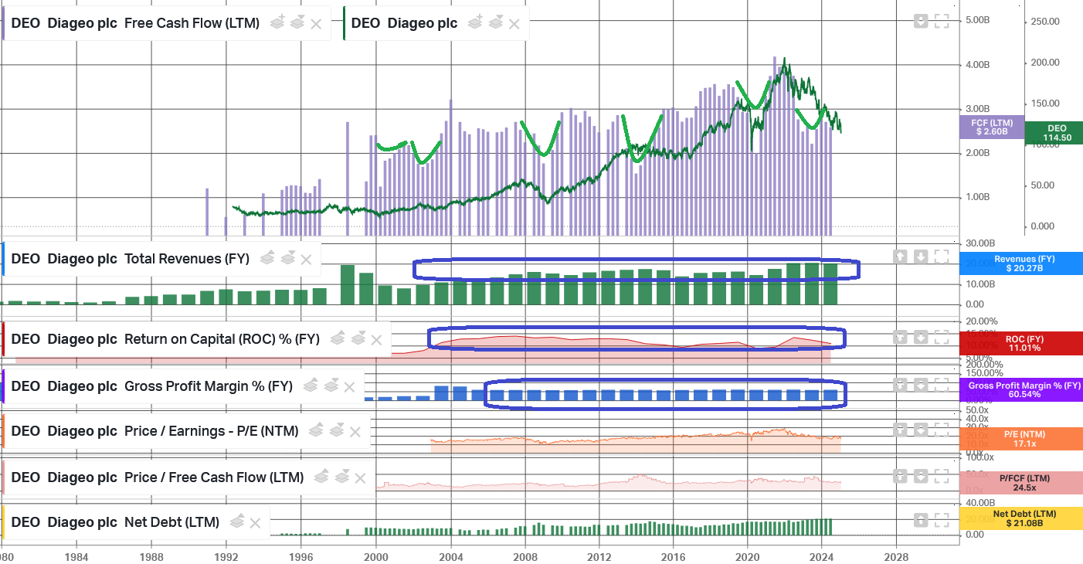Move Gross Profit Margin series to pane below

[331, 385]
